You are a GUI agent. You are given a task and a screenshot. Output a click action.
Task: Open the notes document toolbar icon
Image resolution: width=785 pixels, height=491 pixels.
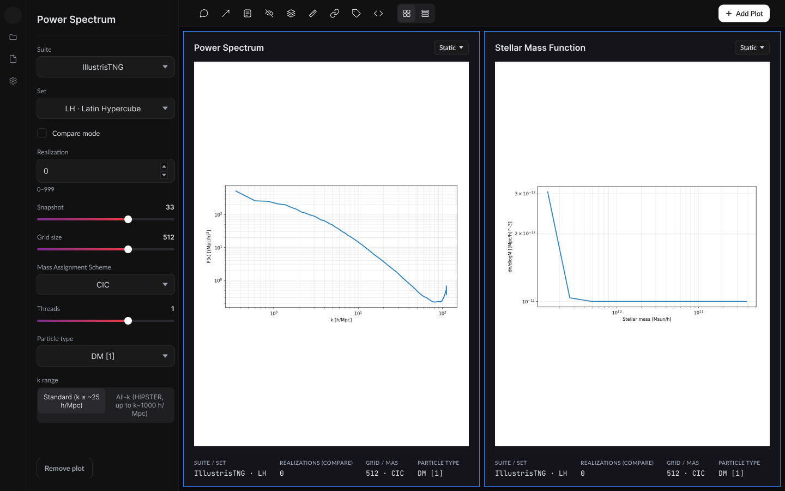click(x=247, y=14)
